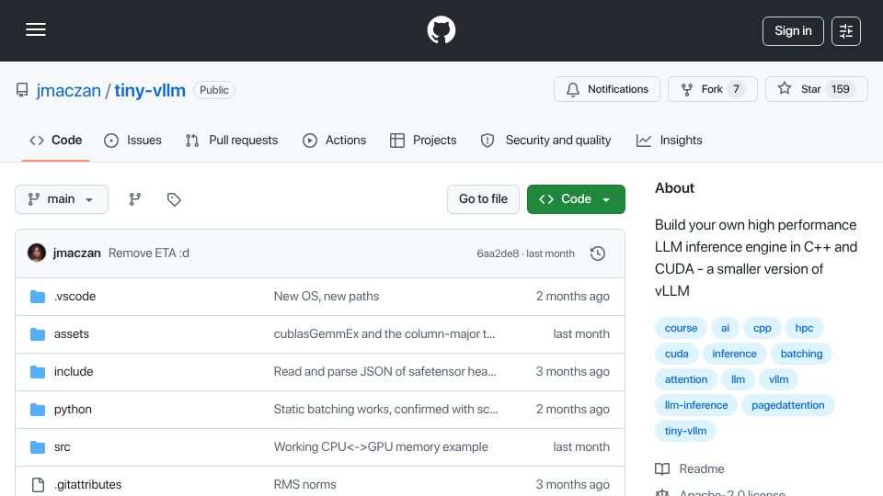Open the hamburger navigation menu

36,29
